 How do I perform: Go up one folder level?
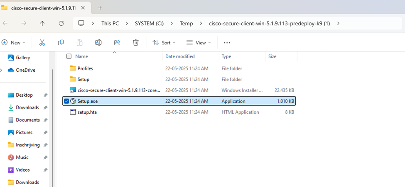coord(42,24)
